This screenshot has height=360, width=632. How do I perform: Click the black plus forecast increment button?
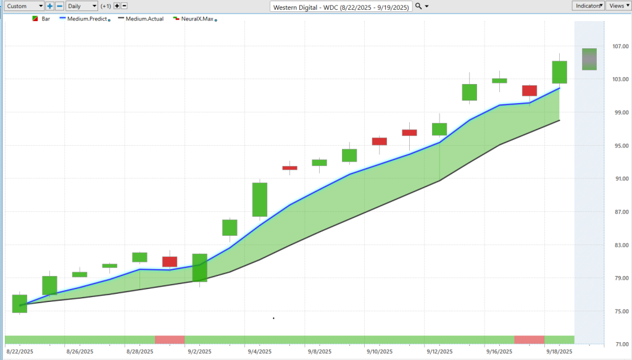(117, 6)
